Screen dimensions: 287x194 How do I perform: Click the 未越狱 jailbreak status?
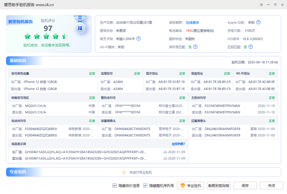point(190,39)
